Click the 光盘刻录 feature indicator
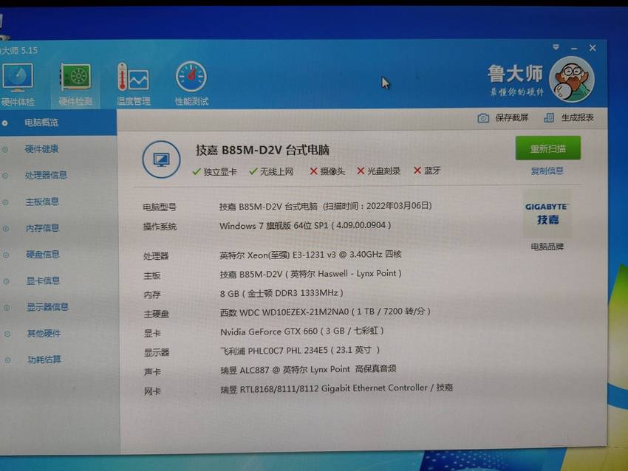The image size is (628, 471). [378, 171]
